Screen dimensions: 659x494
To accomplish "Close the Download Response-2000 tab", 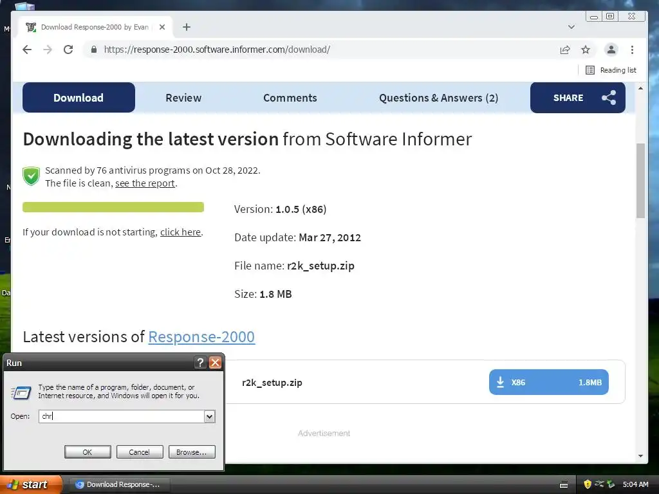I will (x=162, y=27).
